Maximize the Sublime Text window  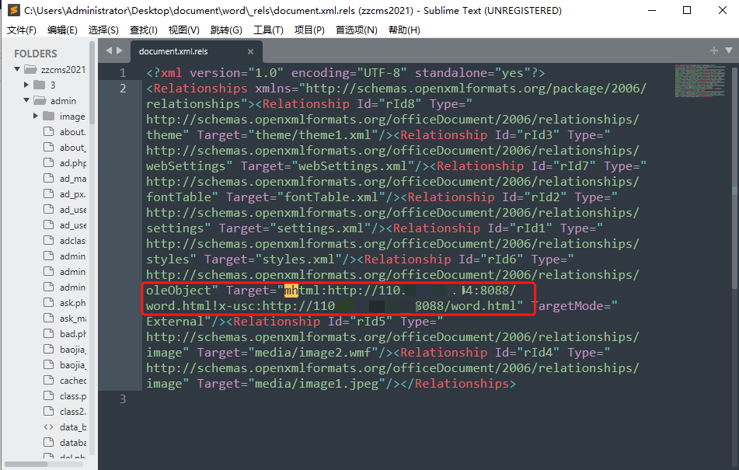(x=687, y=10)
